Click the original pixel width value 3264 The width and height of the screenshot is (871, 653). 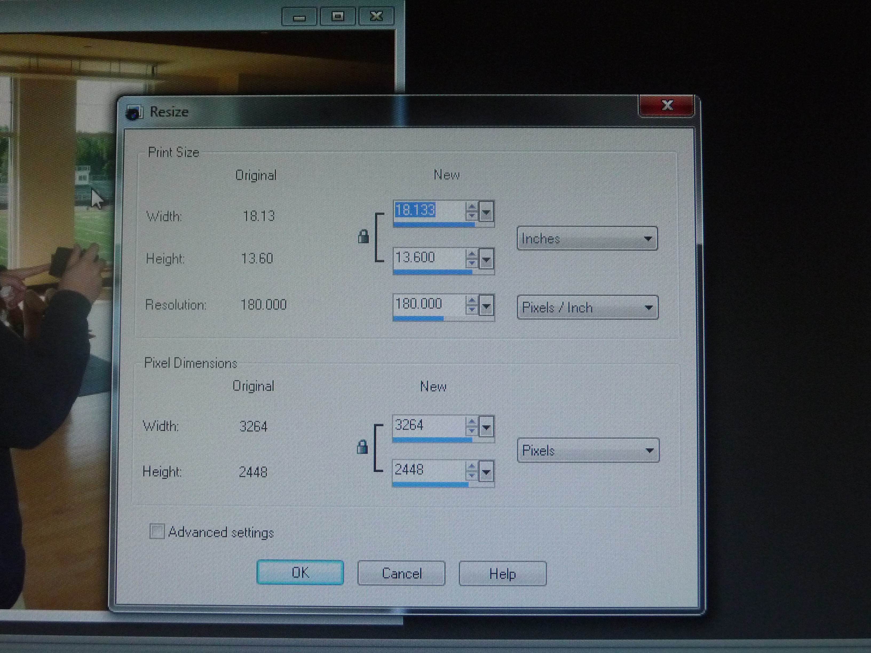[253, 426]
